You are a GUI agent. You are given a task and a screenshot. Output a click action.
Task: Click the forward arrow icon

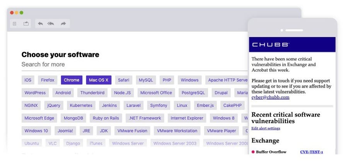coord(63,24)
